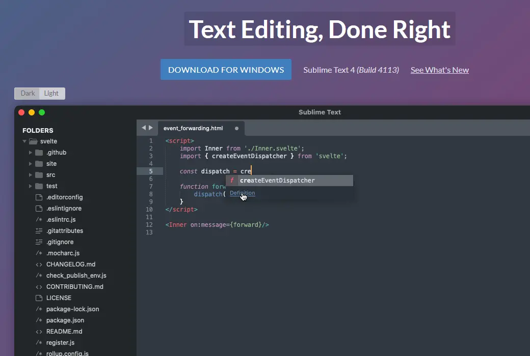The image size is (530, 356).
Task: Click the function icon beside createEventDispatcher
Action: 232,180
